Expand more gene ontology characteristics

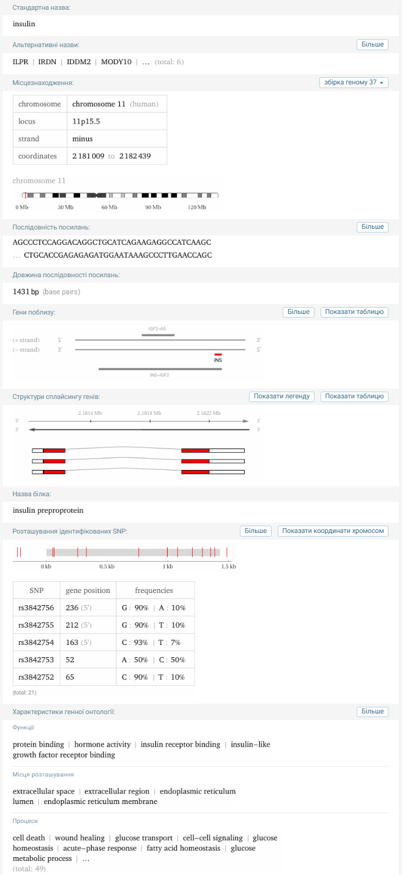(x=372, y=712)
